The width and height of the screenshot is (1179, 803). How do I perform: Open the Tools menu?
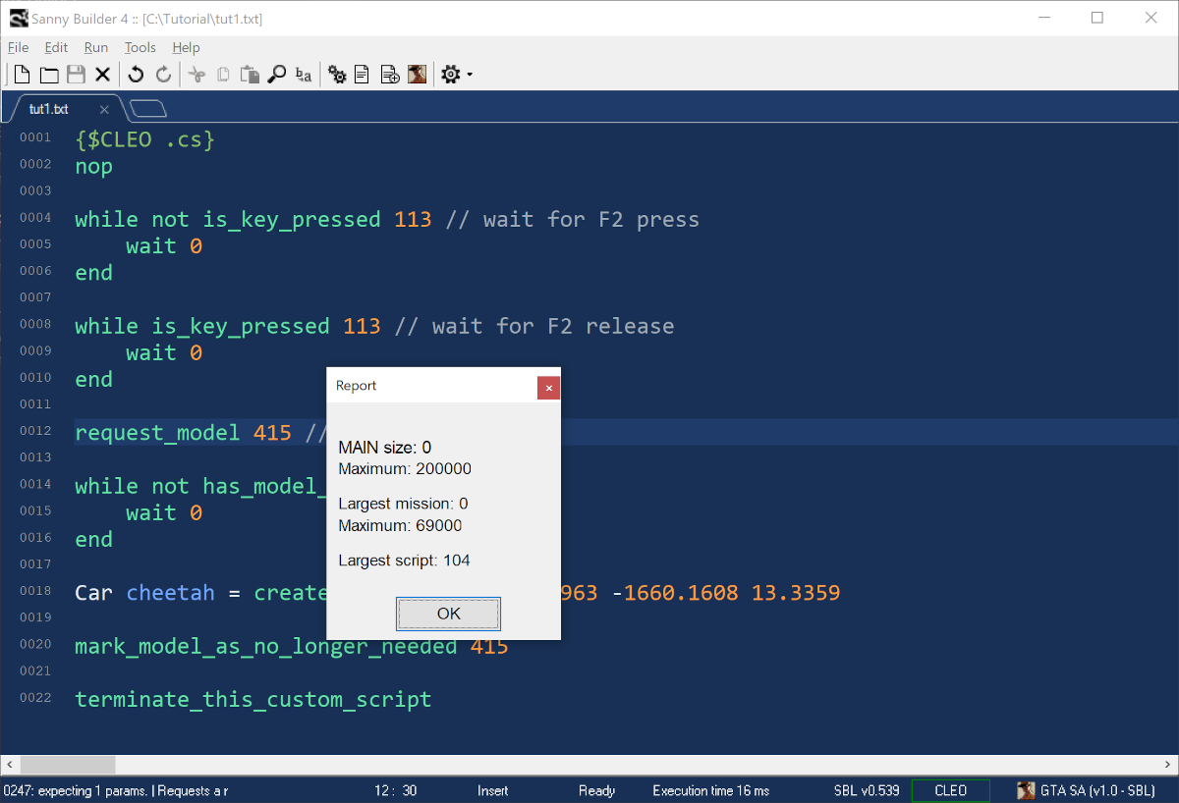click(x=140, y=47)
